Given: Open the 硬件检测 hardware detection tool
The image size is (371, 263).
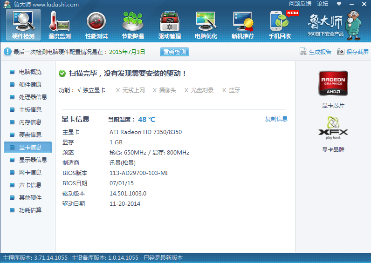Looking at the screenshot, I should pos(23,25).
